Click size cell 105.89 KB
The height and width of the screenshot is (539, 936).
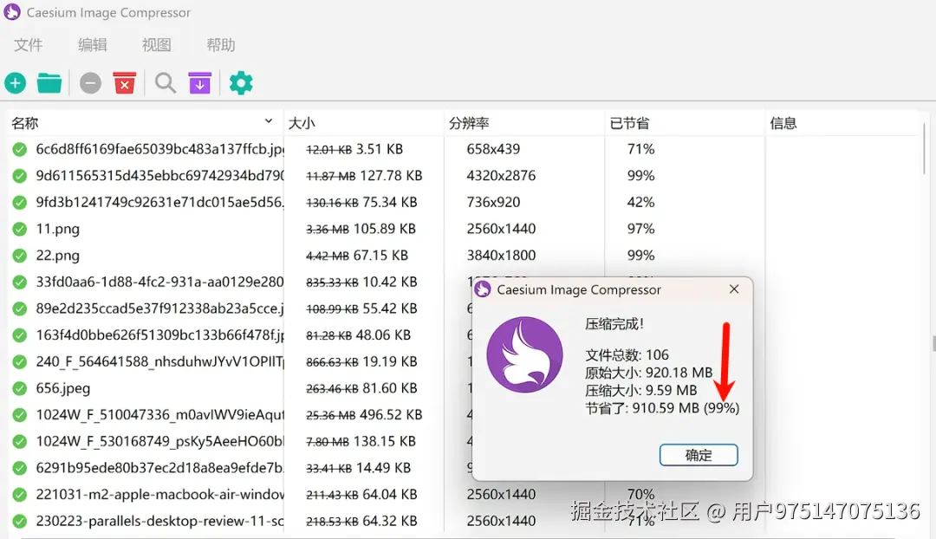point(385,229)
